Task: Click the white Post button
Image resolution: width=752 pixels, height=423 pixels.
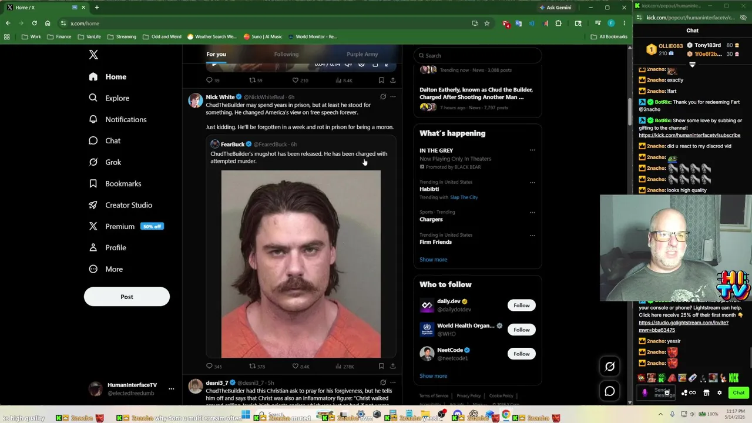Action: (127, 297)
